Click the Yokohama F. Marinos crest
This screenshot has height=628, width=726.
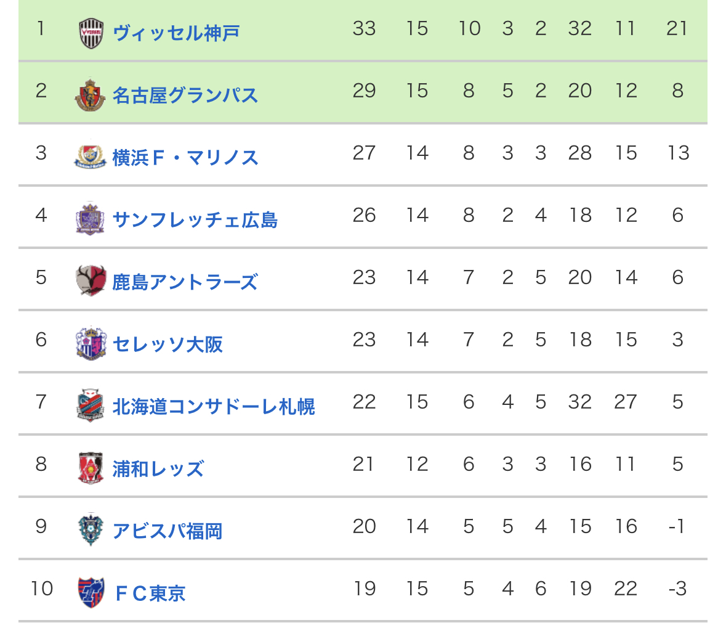(90, 158)
